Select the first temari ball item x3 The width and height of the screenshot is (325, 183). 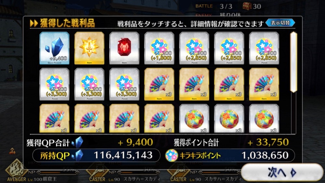pos(194,119)
